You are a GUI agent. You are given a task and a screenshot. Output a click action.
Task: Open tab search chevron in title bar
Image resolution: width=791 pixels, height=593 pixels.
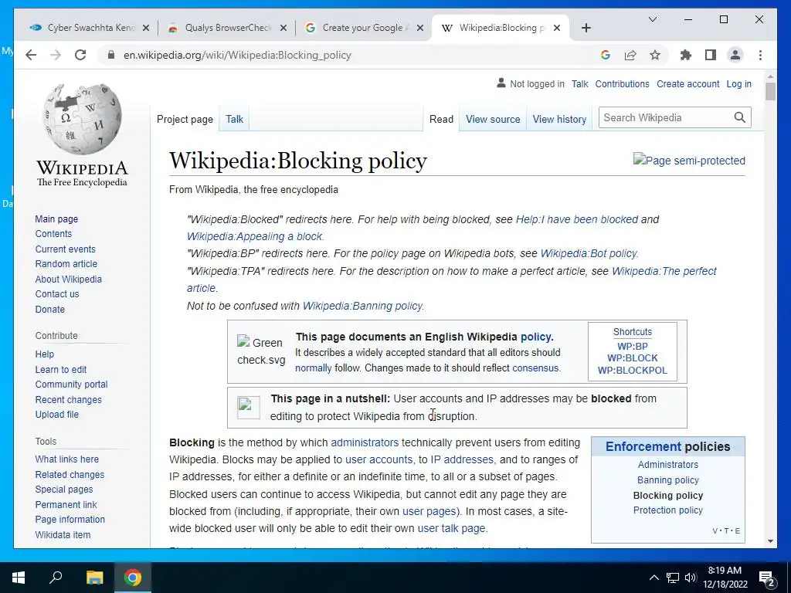pos(652,19)
